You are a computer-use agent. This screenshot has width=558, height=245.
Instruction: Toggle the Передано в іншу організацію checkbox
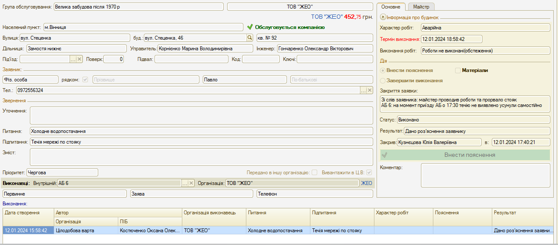[x=315, y=173]
